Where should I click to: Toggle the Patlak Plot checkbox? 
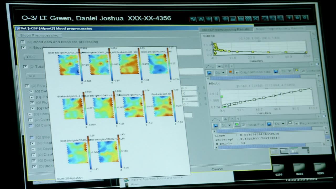tap(243, 125)
